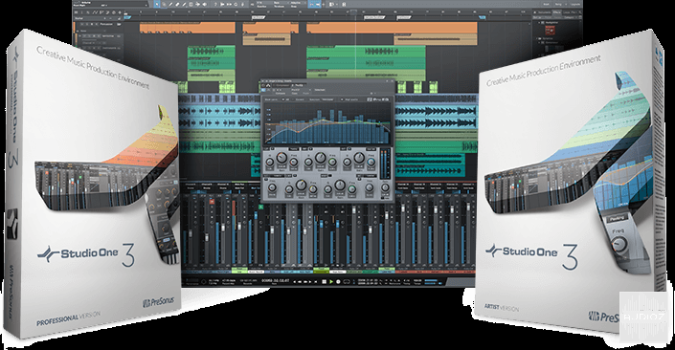Click the Compare button in Pro EQ

tap(281, 94)
